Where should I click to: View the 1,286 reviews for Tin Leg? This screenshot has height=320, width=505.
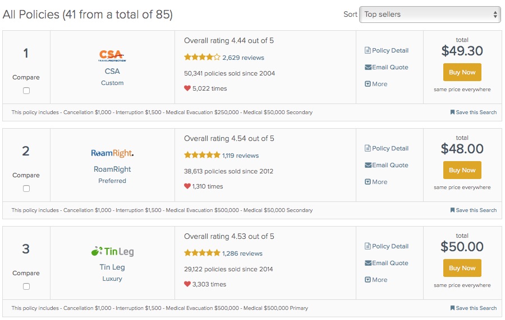point(242,253)
